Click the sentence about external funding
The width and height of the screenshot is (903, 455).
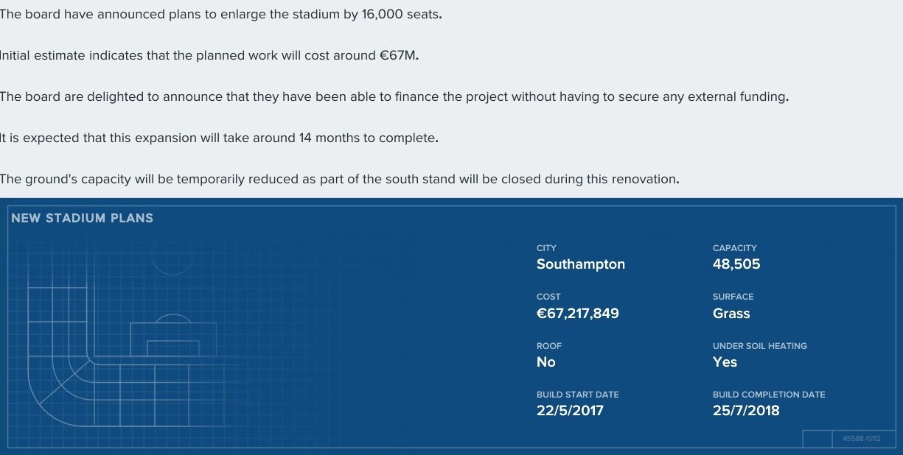click(394, 97)
